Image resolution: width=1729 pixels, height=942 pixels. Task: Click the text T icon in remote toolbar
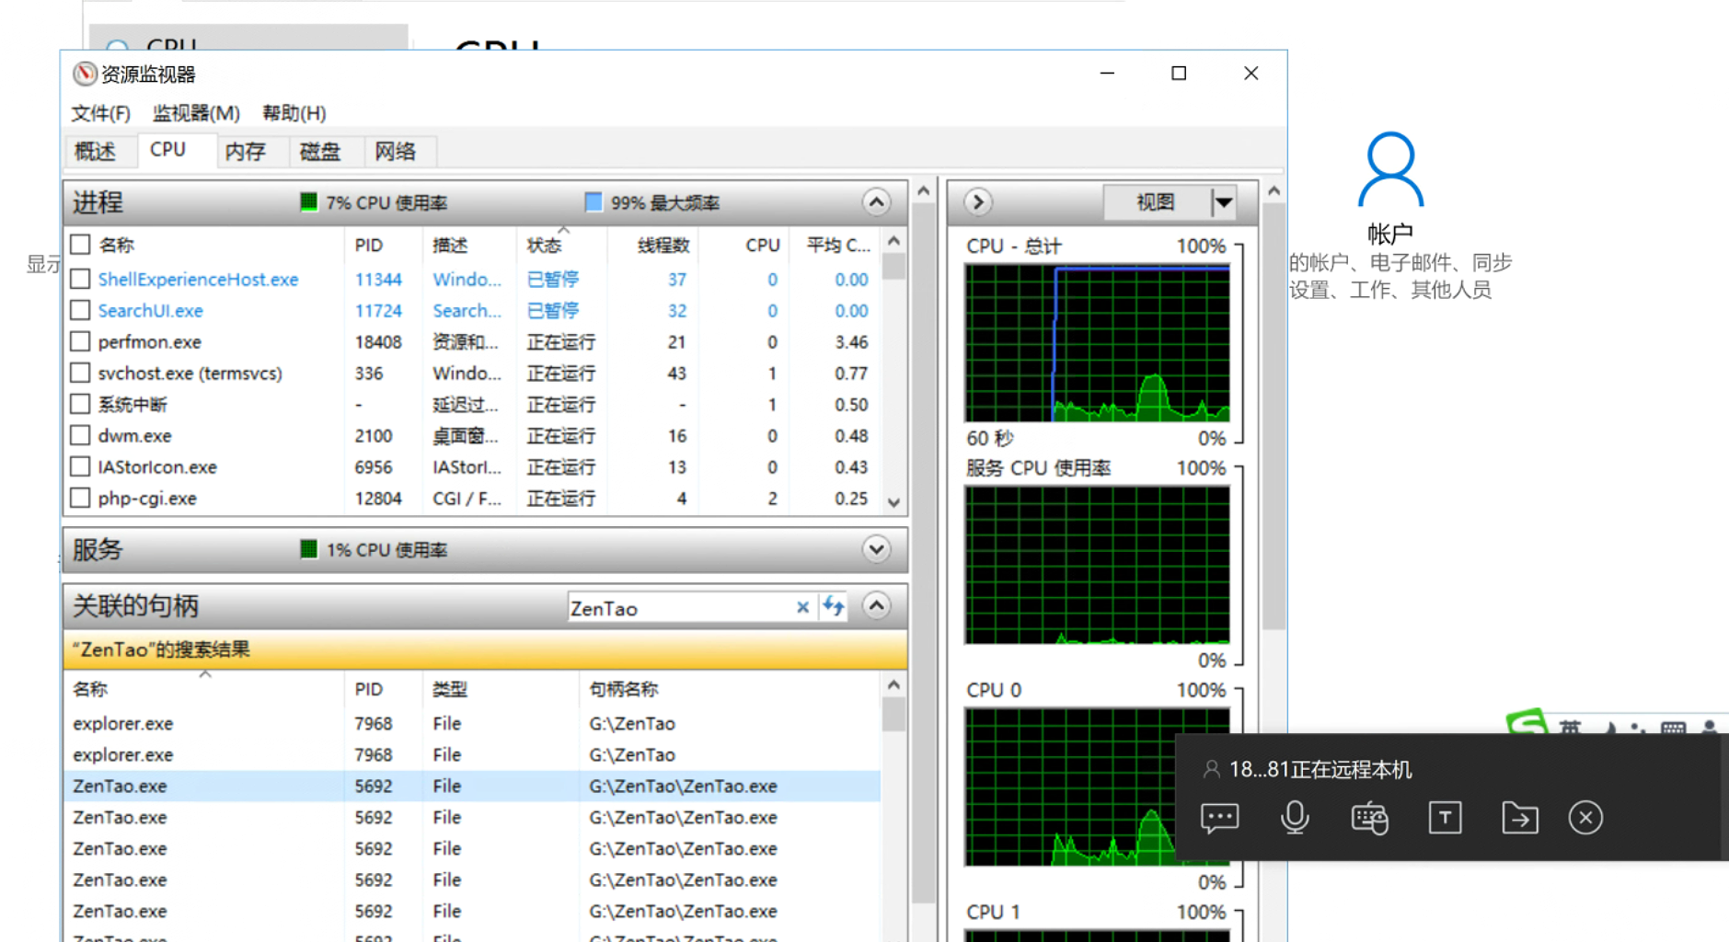coord(1445,818)
